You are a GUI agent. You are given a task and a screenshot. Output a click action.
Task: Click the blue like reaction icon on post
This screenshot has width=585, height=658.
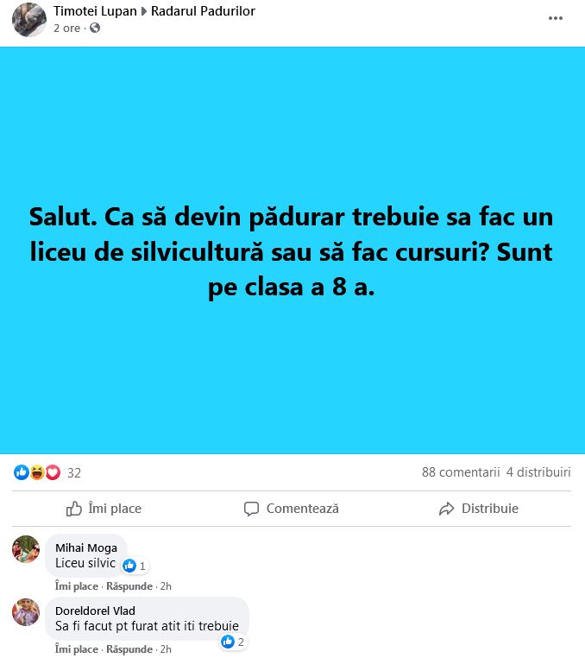[x=22, y=472]
